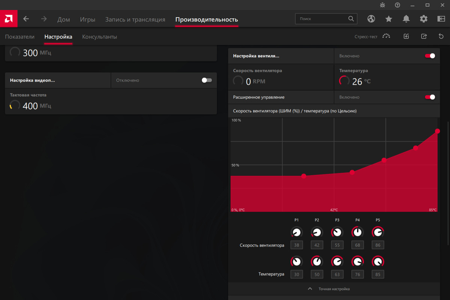Click the P4 temperature dial
Image resolution: width=450 pixels, height=300 pixels.
tap(357, 261)
